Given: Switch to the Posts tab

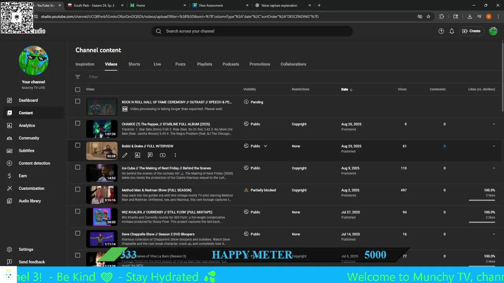Looking at the screenshot, I should point(180,64).
